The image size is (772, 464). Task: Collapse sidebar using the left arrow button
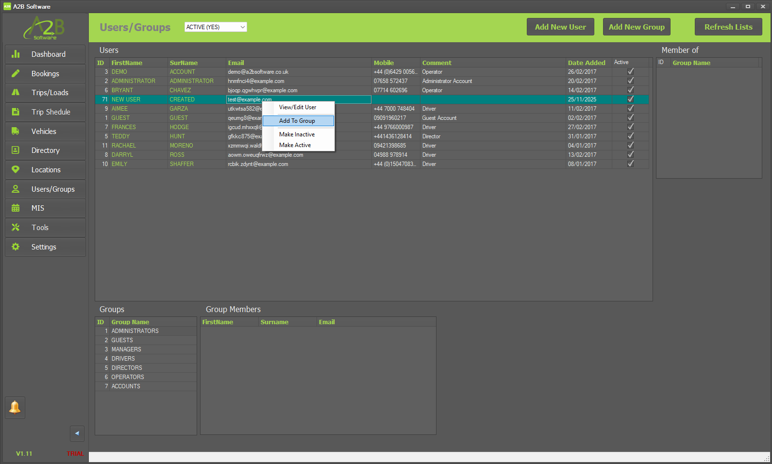pyautogui.click(x=77, y=433)
